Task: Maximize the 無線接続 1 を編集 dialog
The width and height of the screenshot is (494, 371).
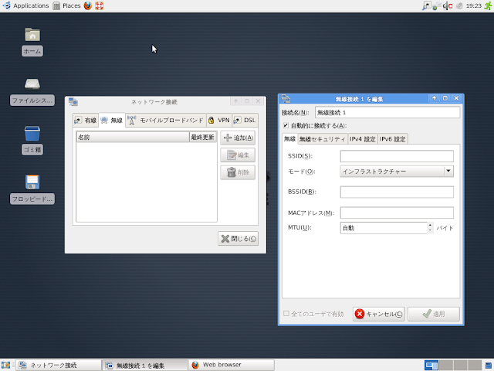Action: click(x=445, y=98)
